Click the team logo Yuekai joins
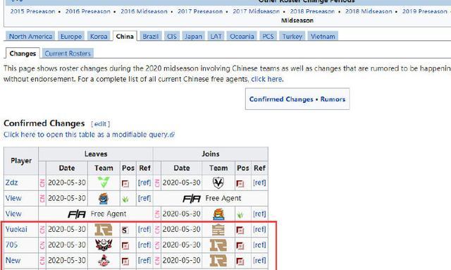 tap(218, 230)
